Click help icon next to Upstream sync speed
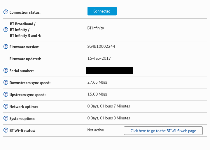Image resolution: width=210 pixels, height=150 pixels. pyautogui.click(x=6, y=95)
